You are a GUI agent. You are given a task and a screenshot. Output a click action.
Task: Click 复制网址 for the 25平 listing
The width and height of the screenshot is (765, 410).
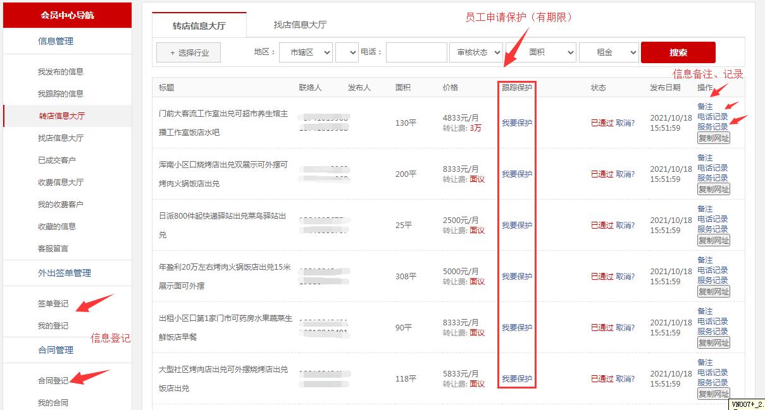714,240
